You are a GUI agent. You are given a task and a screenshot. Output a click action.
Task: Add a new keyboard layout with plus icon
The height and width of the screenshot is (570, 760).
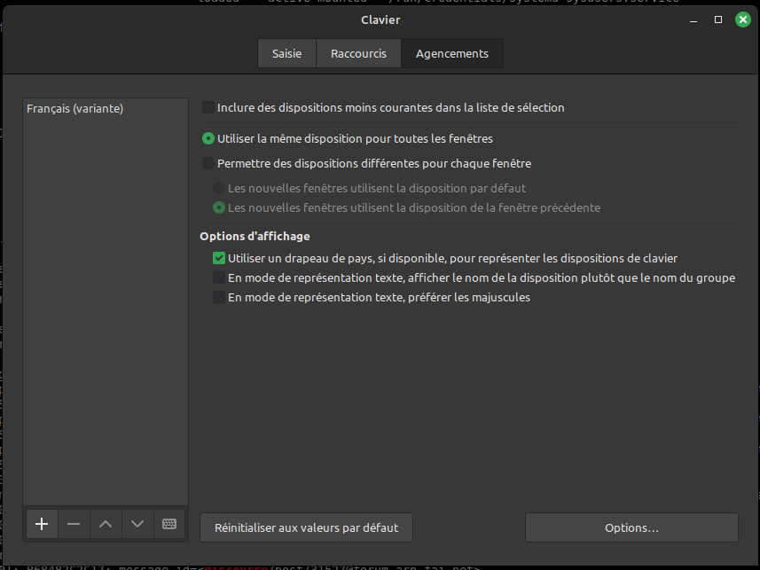coord(43,524)
